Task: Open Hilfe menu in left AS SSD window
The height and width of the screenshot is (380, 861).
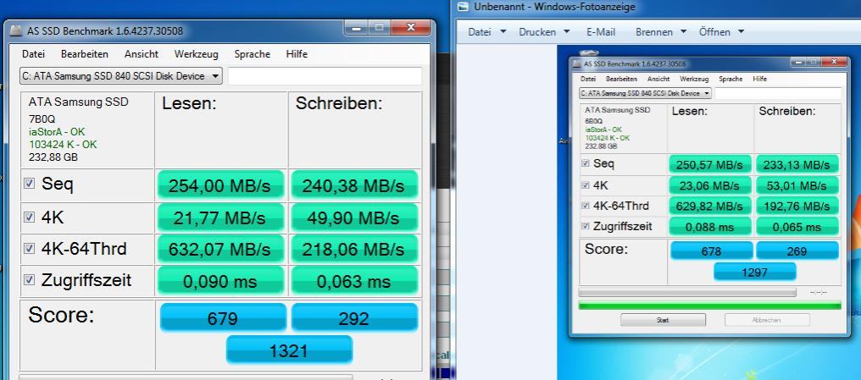Action: [x=297, y=54]
